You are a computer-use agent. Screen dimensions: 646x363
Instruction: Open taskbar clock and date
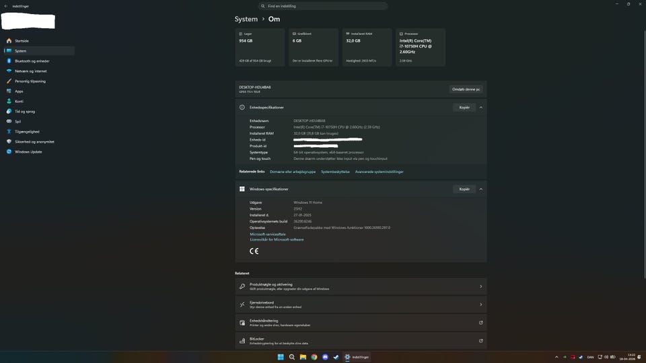[x=627, y=357]
